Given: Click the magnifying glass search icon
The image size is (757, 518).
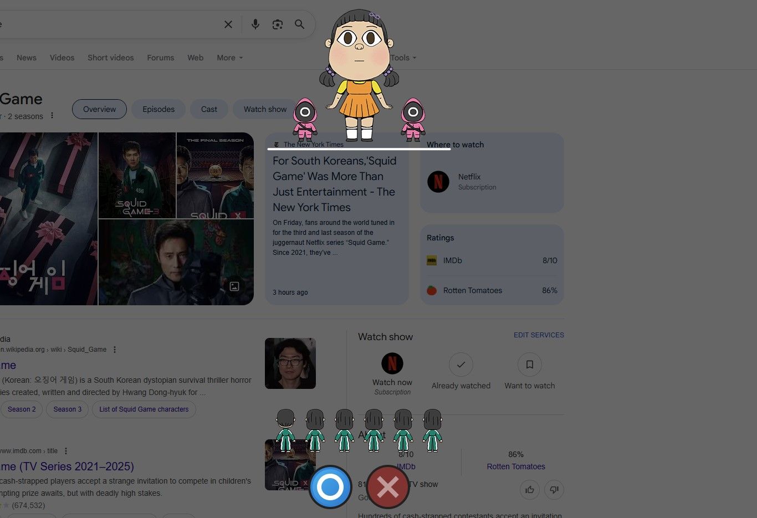Looking at the screenshot, I should [300, 24].
